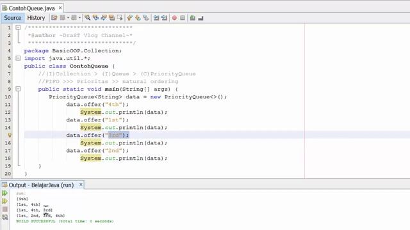Toggle Highlight Search in the editor toolbar
The height and width of the screenshot is (230, 410).
click(111, 18)
